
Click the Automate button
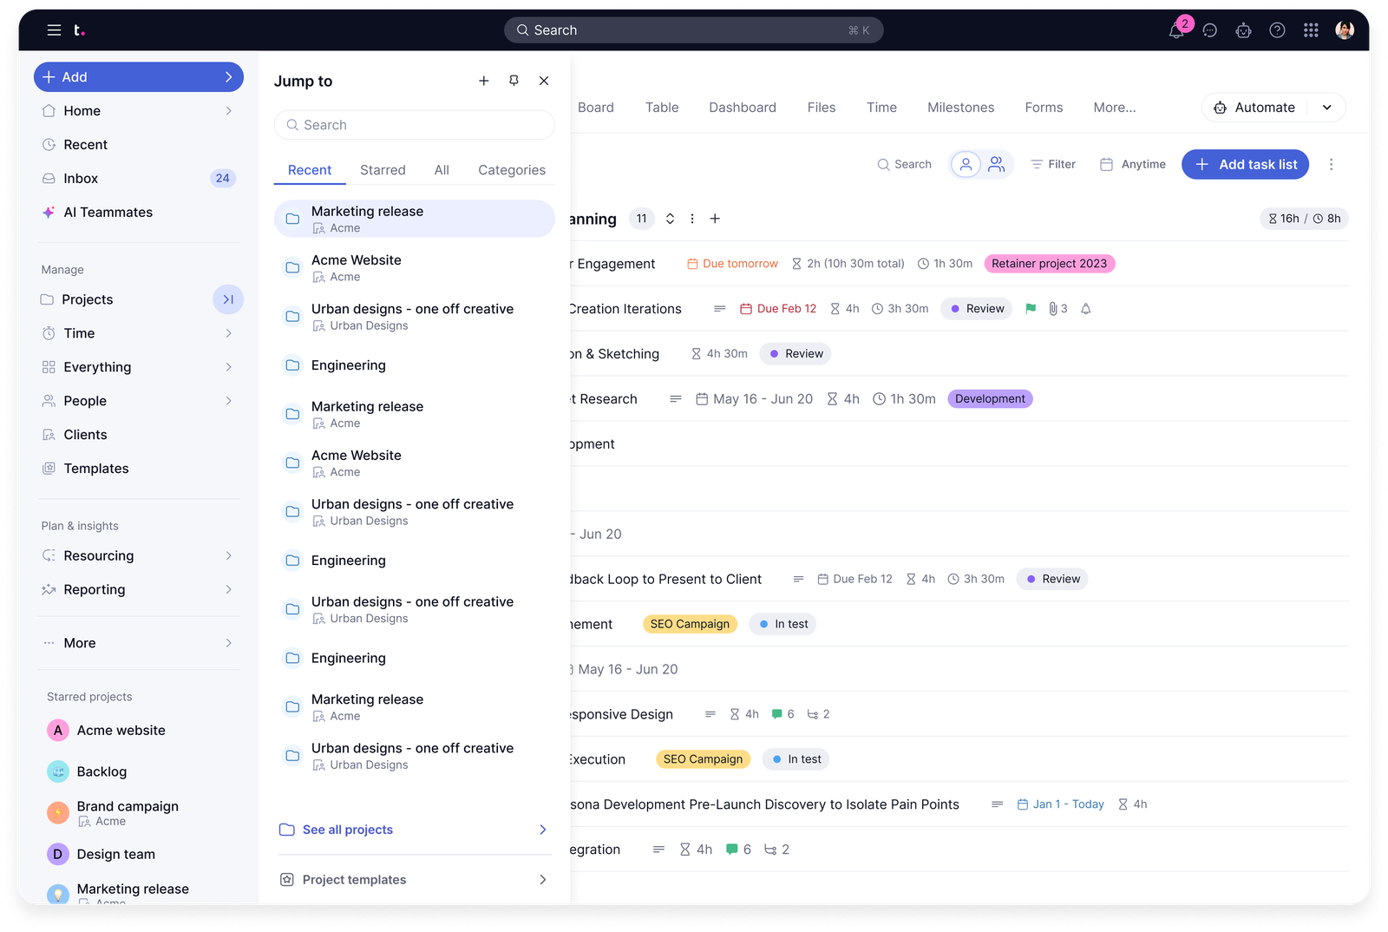click(1254, 108)
